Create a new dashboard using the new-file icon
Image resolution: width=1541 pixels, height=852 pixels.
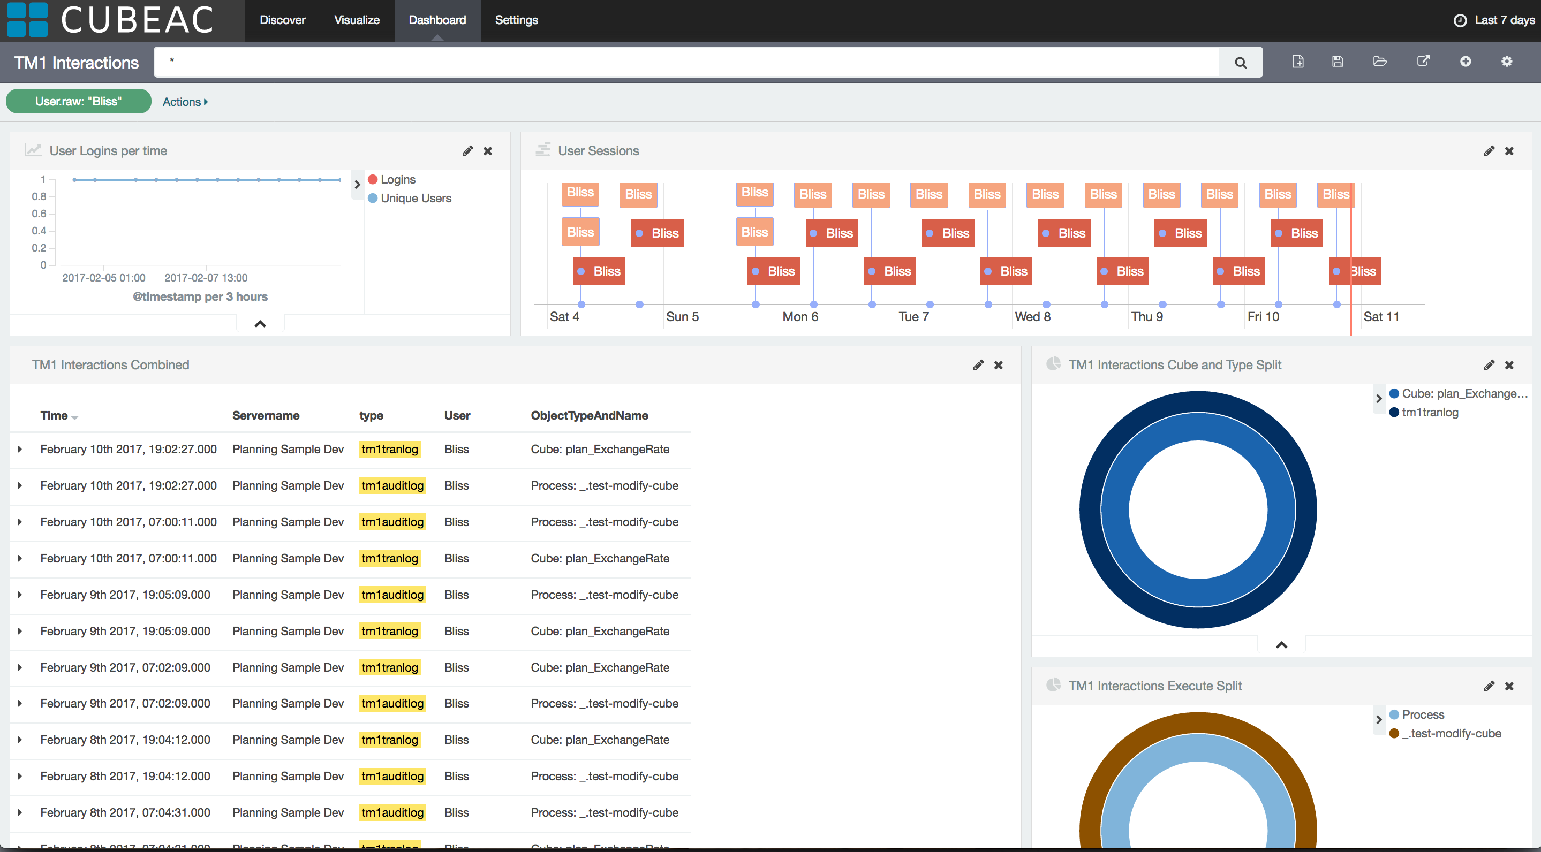coord(1297,62)
